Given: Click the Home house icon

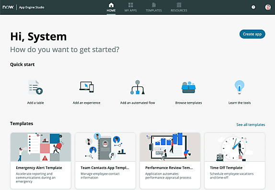Looking at the screenshot, I should pos(111,5).
